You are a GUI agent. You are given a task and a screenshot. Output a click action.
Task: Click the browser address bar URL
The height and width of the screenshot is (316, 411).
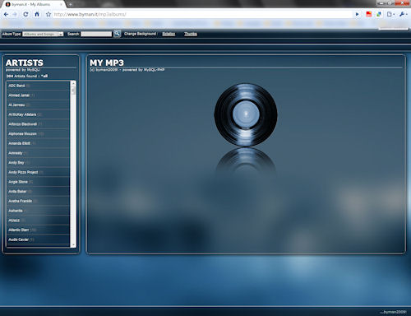(90, 14)
